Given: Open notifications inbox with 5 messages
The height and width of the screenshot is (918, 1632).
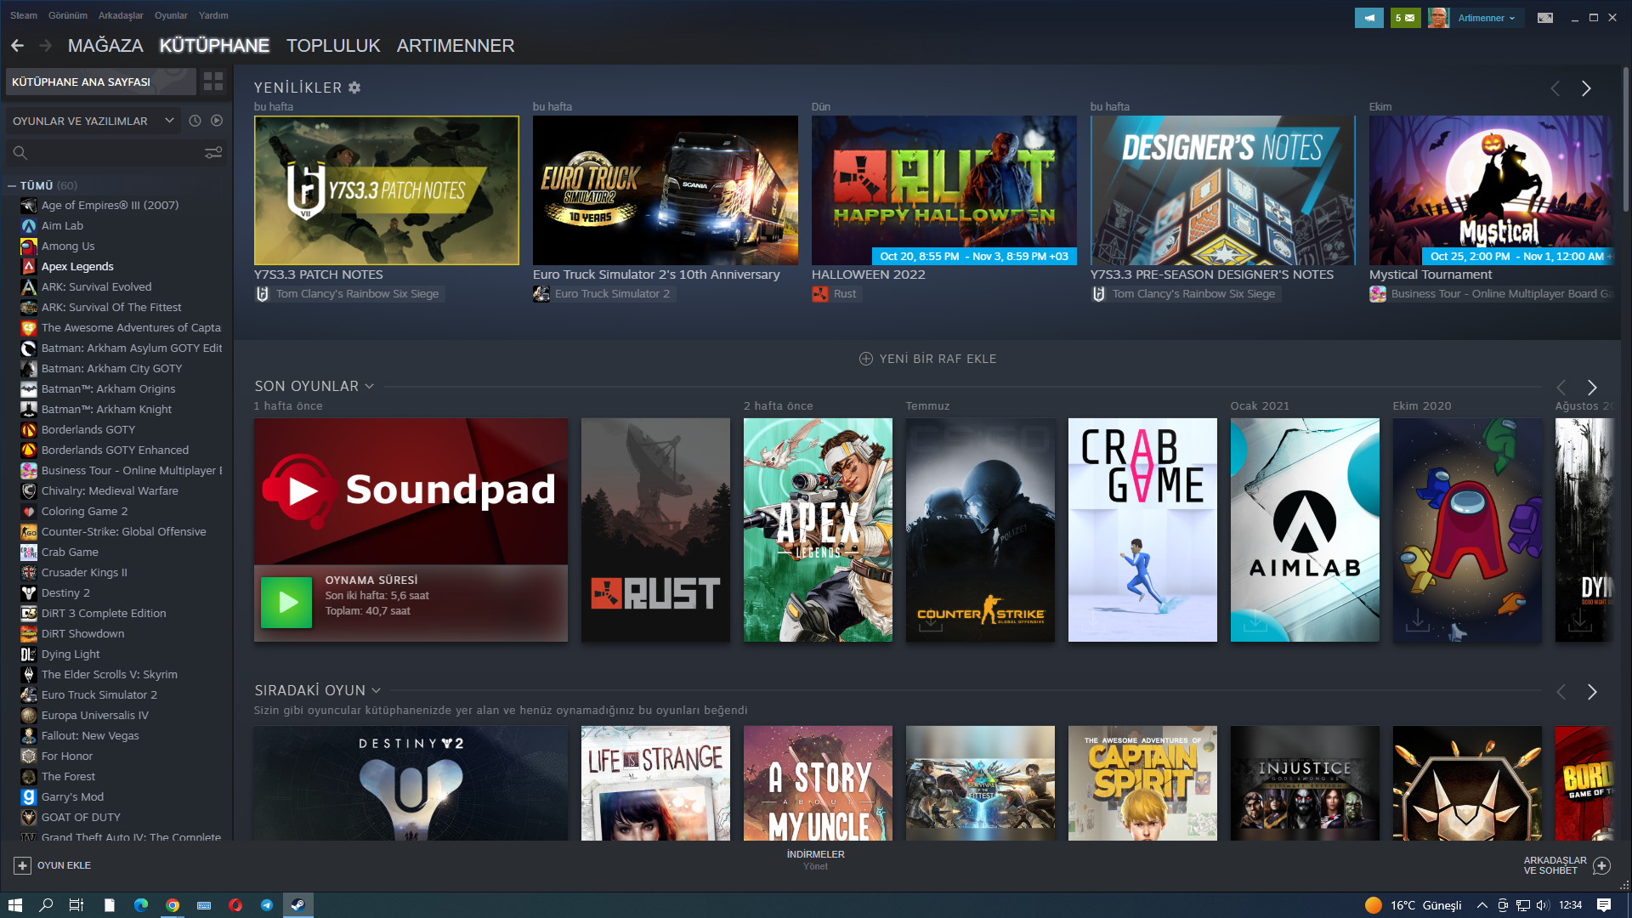Looking at the screenshot, I should click(x=1405, y=18).
